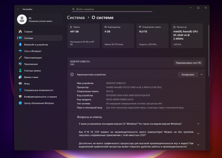Click the Intel Xeon CPU name in the card
222x158 pixels.
(x=186, y=35)
